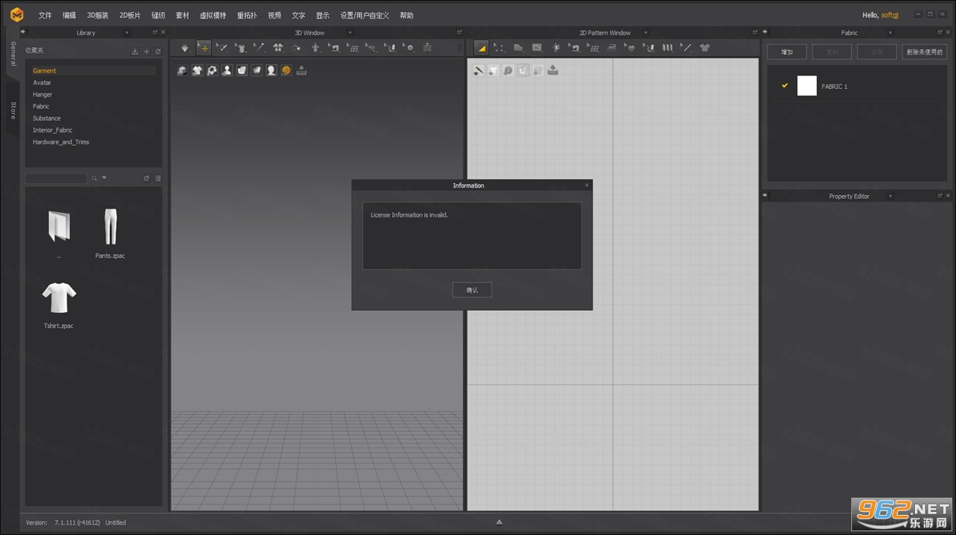Undock the Fabric panel

(940, 32)
